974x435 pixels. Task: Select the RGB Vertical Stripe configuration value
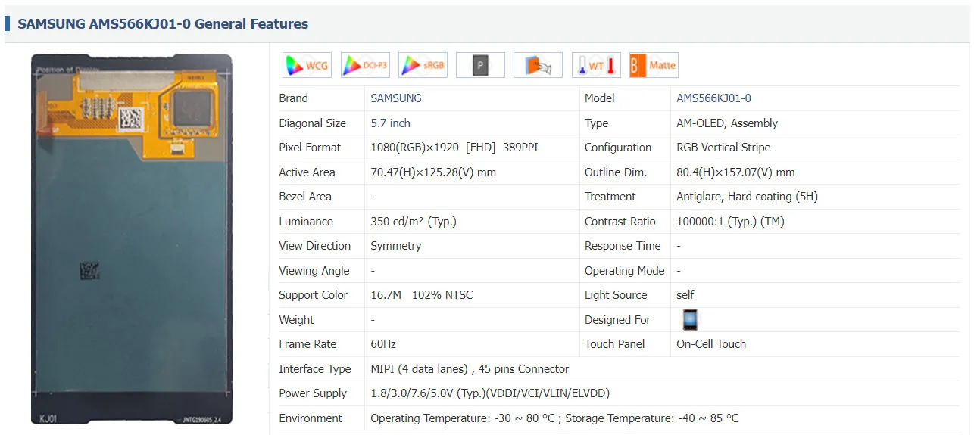click(x=723, y=148)
